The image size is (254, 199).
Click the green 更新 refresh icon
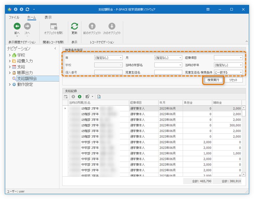(x=74, y=26)
